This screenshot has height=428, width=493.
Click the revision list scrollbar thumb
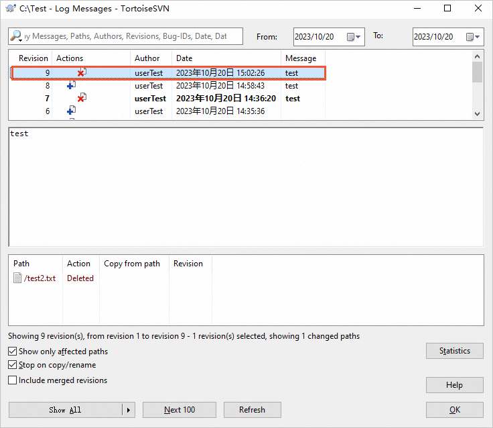[478, 72]
